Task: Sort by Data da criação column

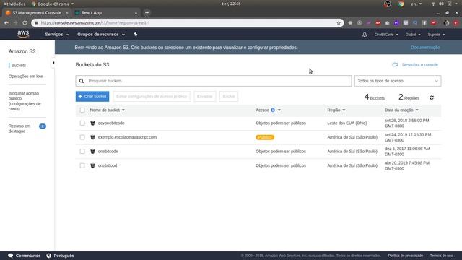Action: point(401,110)
